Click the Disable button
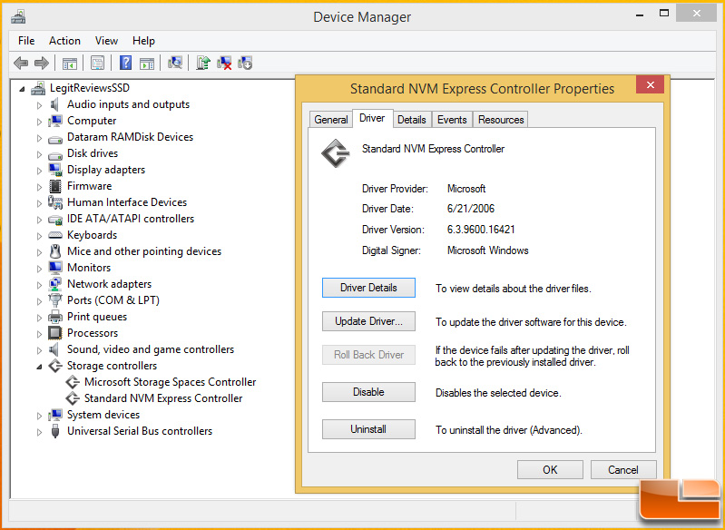Image resolution: width=725 pixels, height=530 pixels. [x=368, y=392]
